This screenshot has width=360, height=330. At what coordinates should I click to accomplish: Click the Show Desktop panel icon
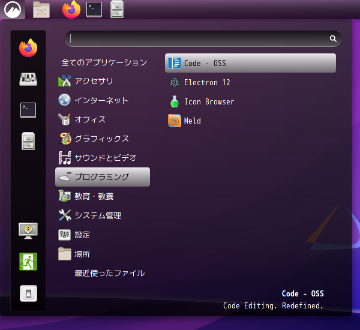[x=41, y=10]
